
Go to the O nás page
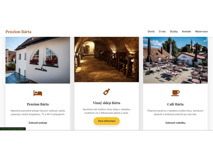click(162, 31)
